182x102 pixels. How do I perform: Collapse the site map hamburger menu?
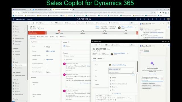tap(13, 23)
